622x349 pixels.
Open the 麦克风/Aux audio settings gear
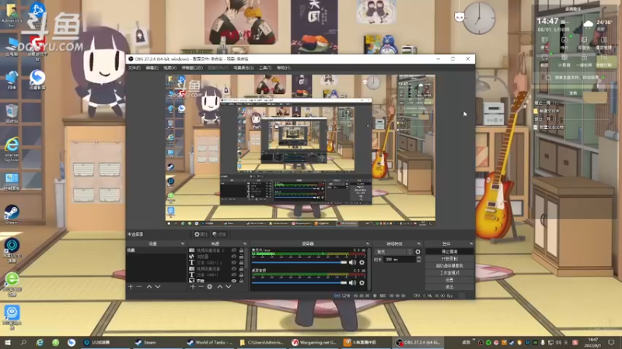pyautogui.click(x=362, y=262)
